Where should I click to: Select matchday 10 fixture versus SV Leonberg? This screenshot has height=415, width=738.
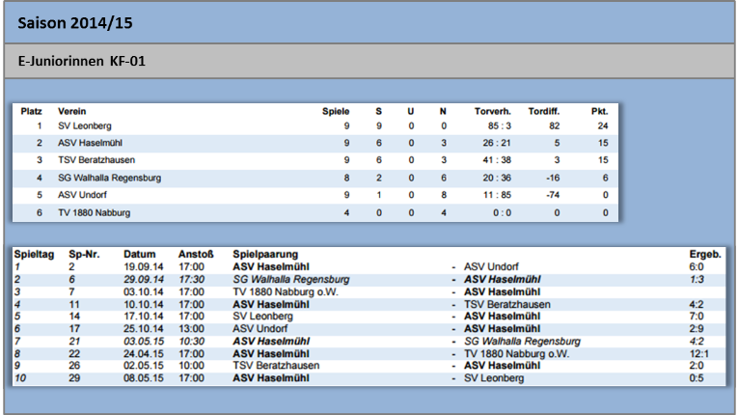369,378
